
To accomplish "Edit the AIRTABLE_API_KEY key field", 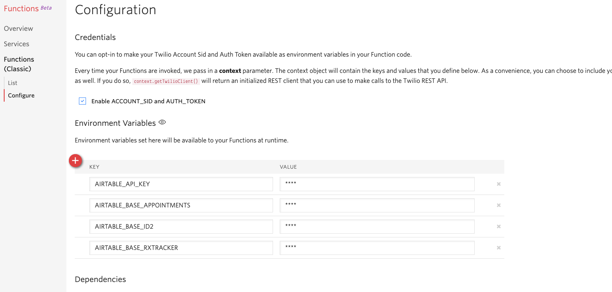I will click(x=181, y=184).
